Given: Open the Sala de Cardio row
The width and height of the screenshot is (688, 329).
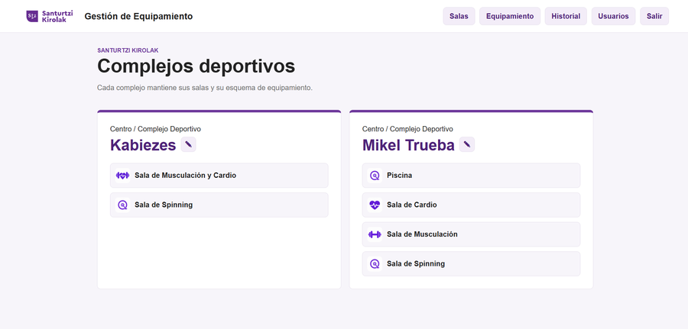Looking at the screenshot, I should 471,205.
